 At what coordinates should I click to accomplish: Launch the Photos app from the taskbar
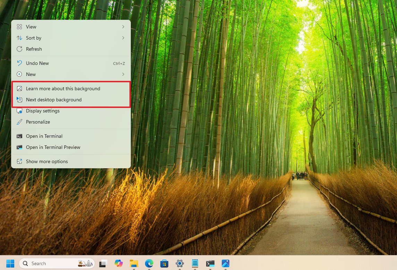225,263
